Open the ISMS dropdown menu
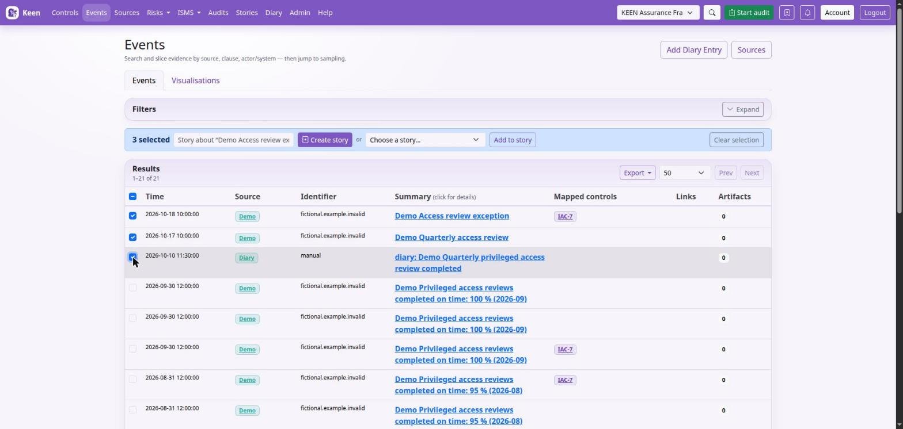903x429 pixels. 189,13
